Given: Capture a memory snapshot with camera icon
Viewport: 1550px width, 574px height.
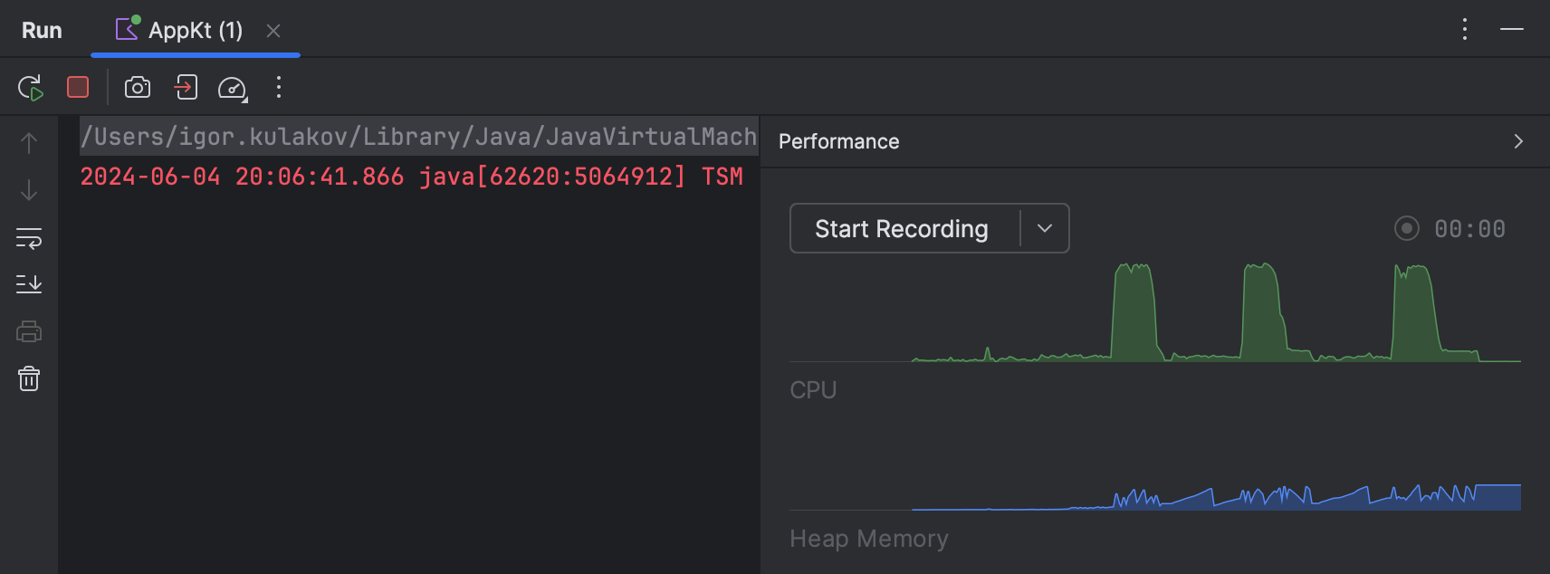Looking at the screenshot, I should tap(137, 87).
